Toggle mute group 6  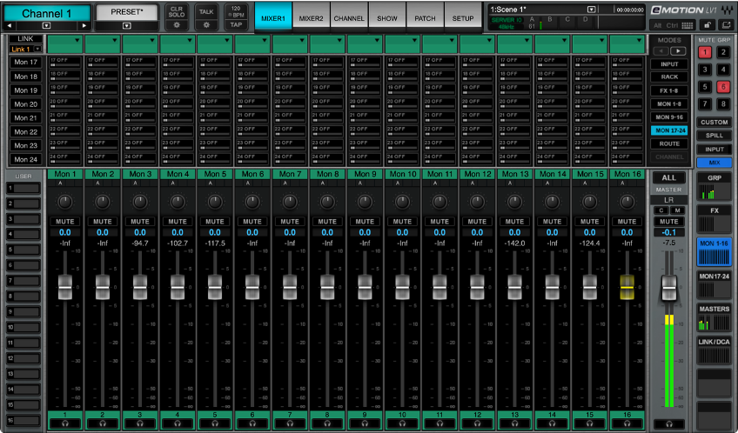tap(723, 87)
